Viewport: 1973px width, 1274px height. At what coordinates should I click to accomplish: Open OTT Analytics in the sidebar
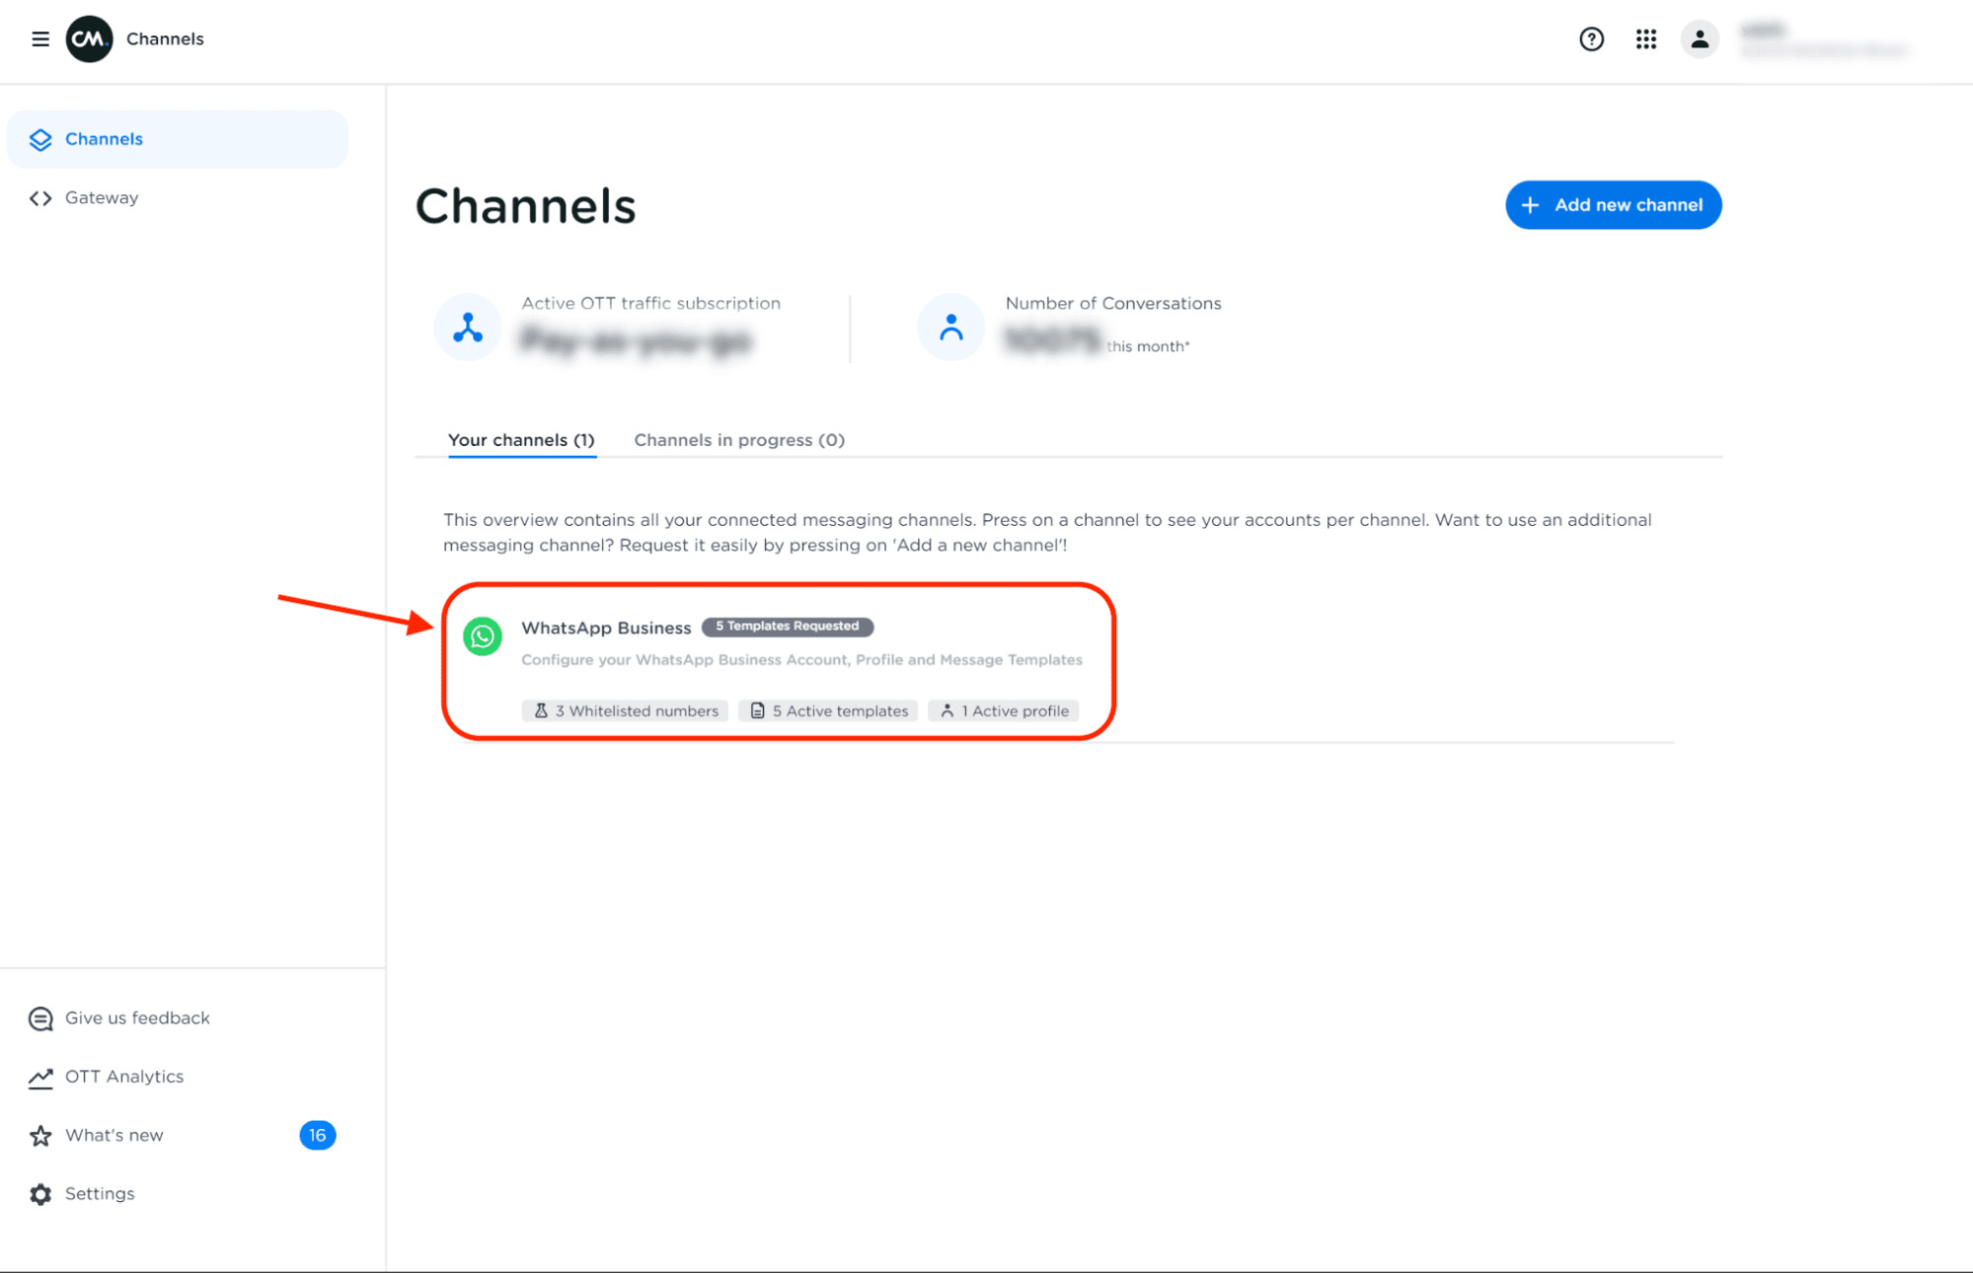click(123, 1077)
